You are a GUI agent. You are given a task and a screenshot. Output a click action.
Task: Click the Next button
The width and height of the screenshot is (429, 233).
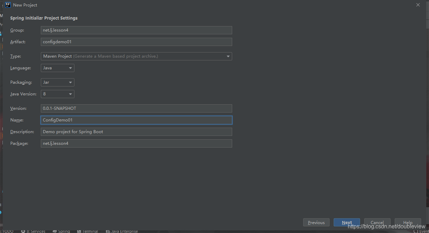point(347,222)
